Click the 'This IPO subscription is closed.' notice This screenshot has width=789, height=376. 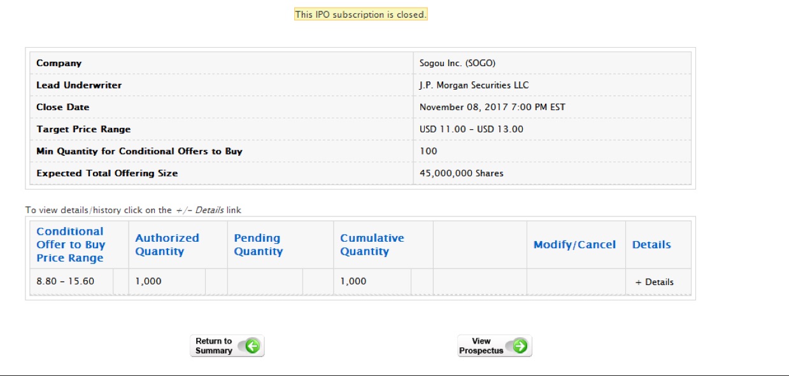coord(360,15)
